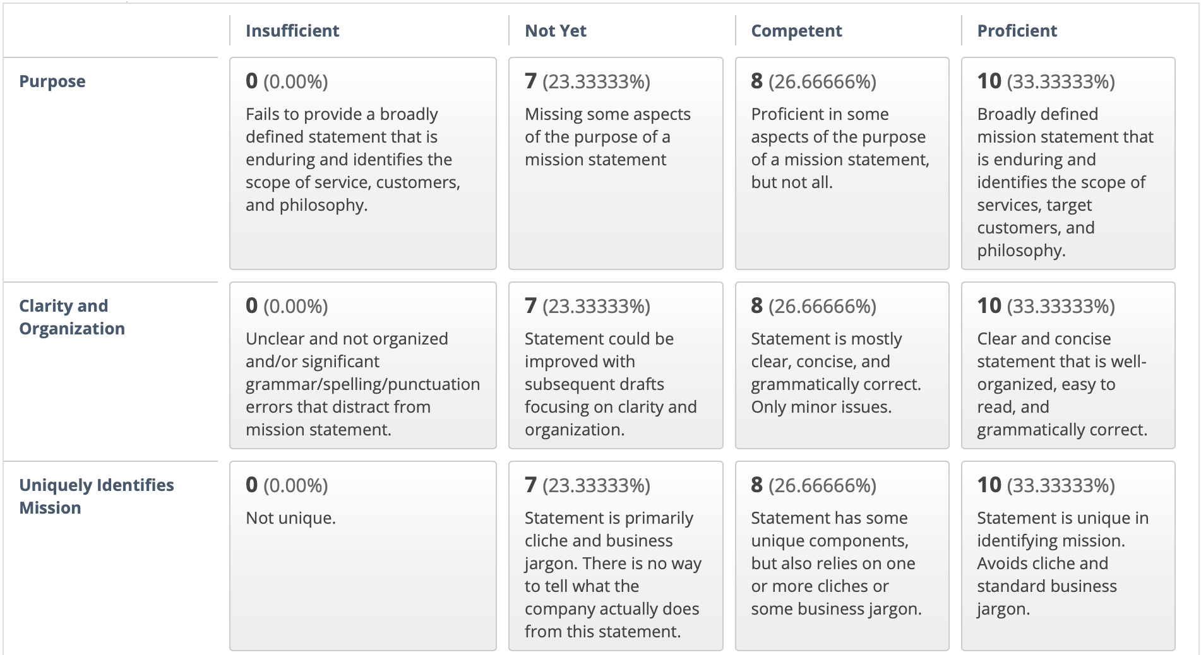Image resolution: width=1201 pixels, height=655 pixels.
Task: Select Purpose Not Yet 7 points cell
Action: point(616,163)
